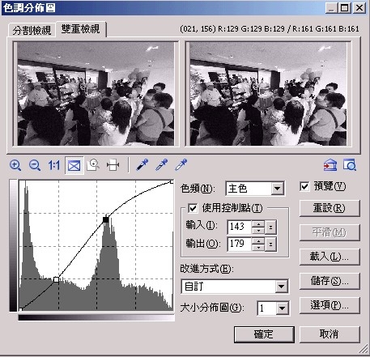370x357 pixels.
Task: Increase the 輸出 value with up arrow
Action: pos(258,241)
